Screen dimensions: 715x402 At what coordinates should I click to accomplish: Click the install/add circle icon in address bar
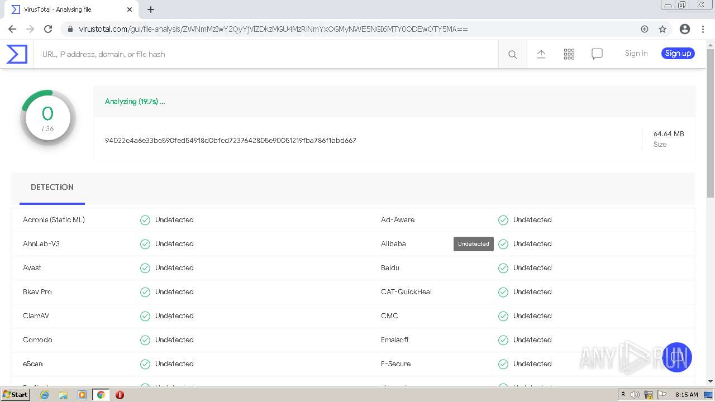coord(645,29)
